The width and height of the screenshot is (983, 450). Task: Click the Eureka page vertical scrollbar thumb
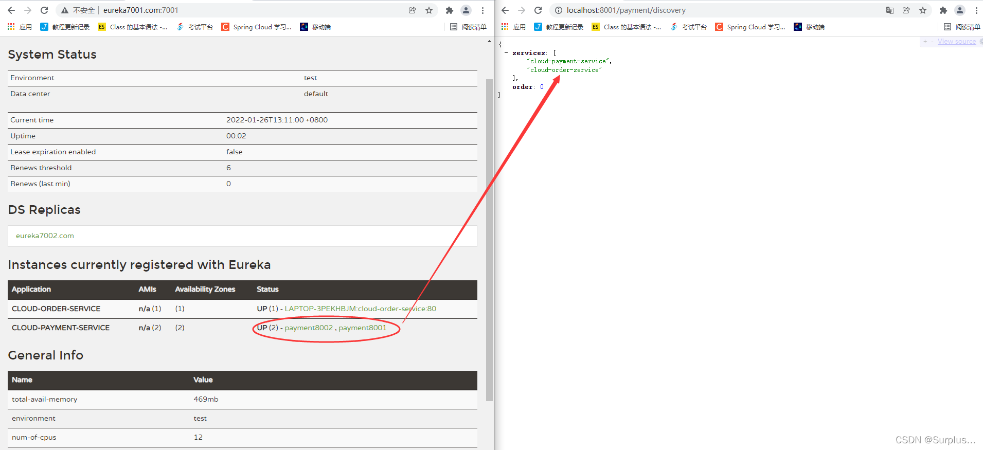tap(489, 239)
